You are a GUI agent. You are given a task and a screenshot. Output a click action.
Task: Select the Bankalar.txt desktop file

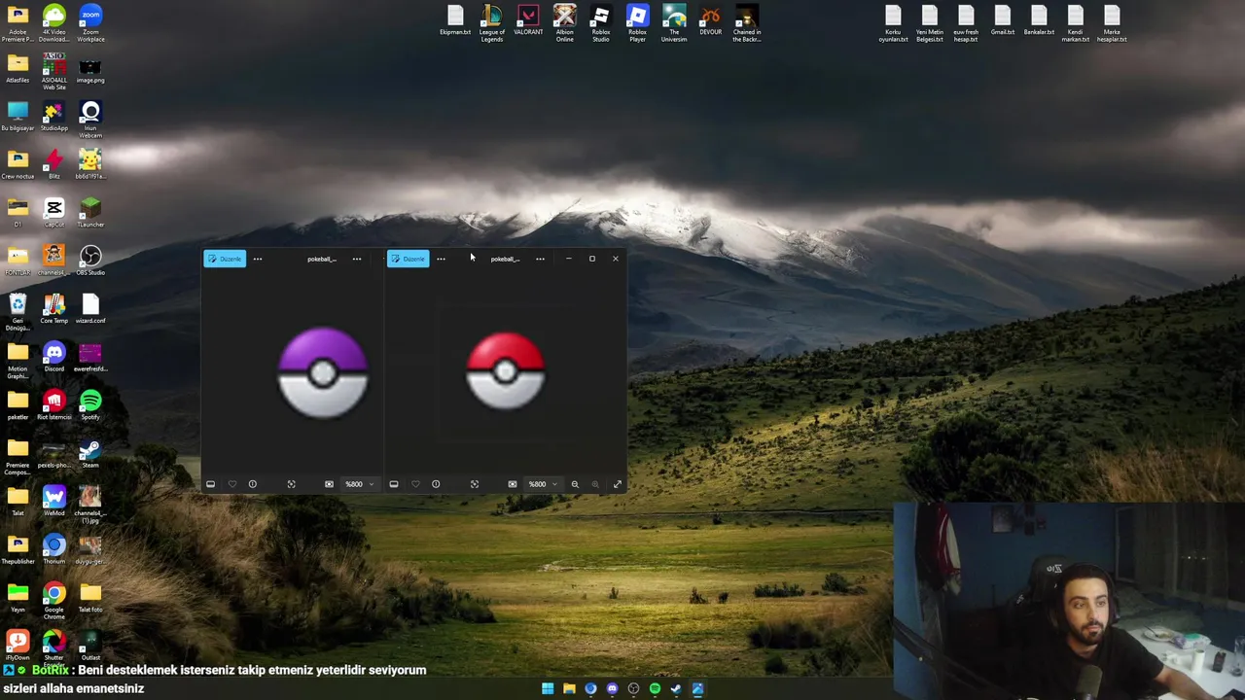1039,20
